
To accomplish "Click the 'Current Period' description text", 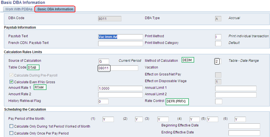I will coord(130,61).
